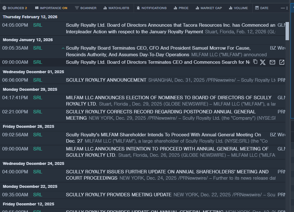Open the MILFAM election of nominees headline
Viewport: 294px width, 212px height.
coord(168,98)
